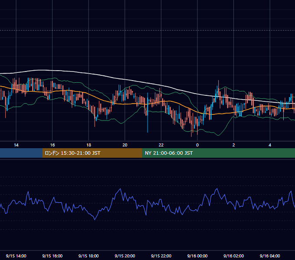The image size is (295, 260).
Task: Select the 16 hour label on price chart axis
Action: 52,145
